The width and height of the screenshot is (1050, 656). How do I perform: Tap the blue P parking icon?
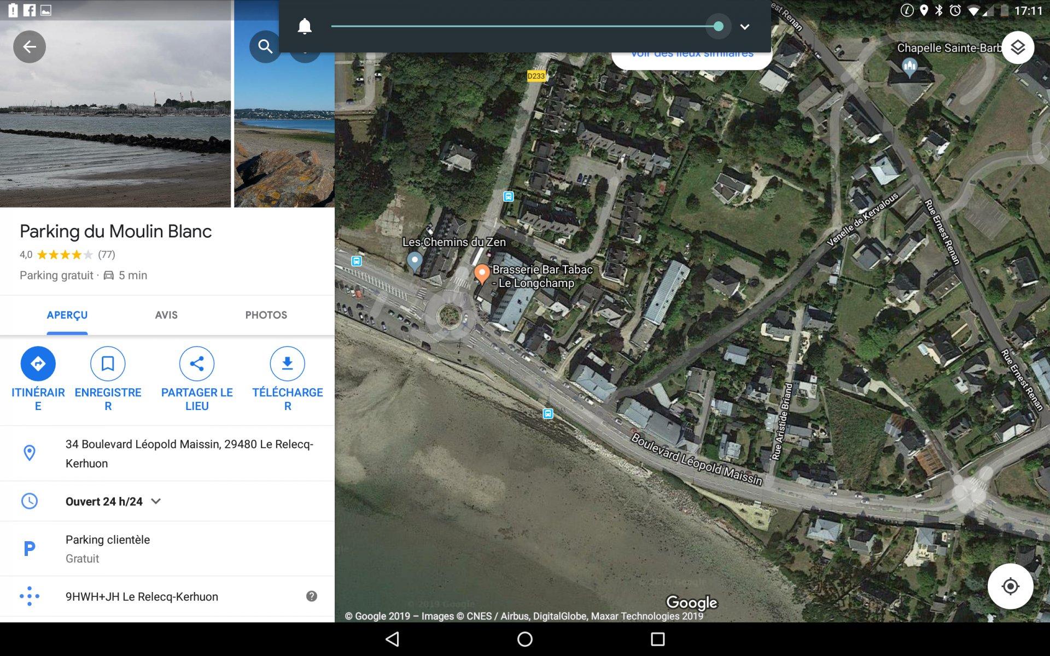(x=30, y=548)
